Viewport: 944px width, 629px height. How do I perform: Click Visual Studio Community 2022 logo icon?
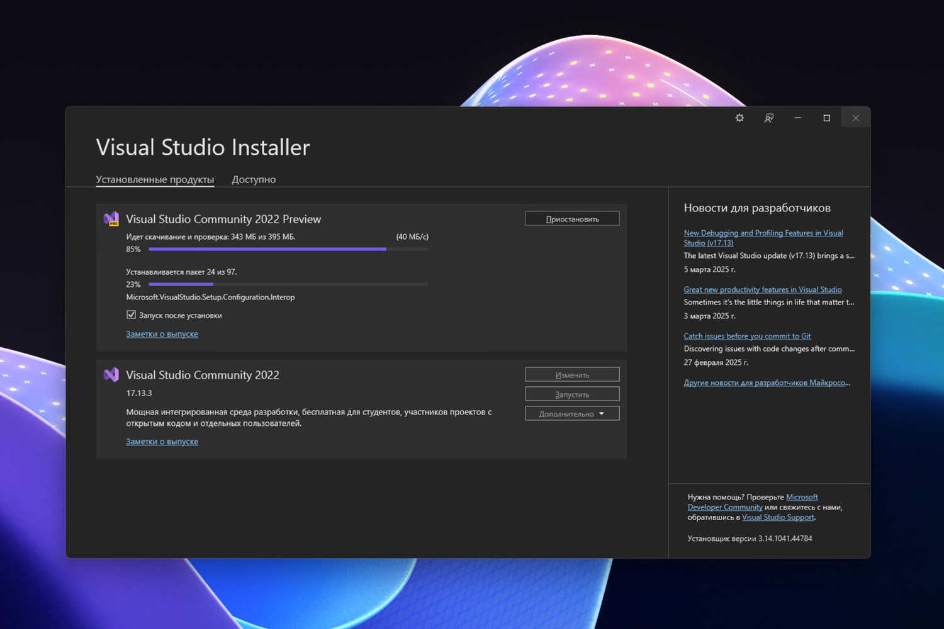point(111,375)
